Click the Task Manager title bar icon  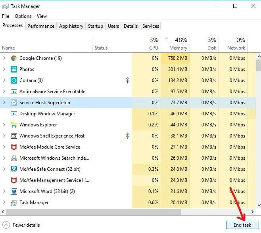(x=6, y=6)
